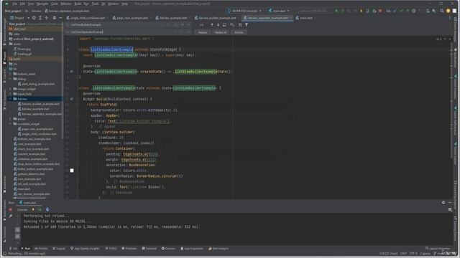460x258 pixels.
Task: Select card_example.dart in project tree
Action: 29,144
